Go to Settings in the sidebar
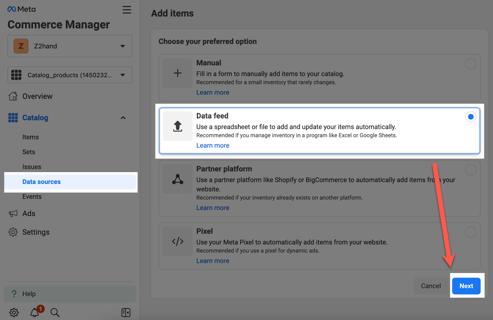 (36, 232)
